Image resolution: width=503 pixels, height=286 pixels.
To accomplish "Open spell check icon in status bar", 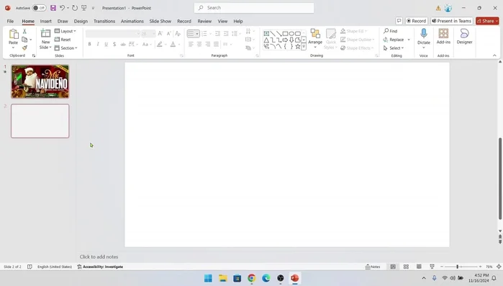I will coord(30,267).
